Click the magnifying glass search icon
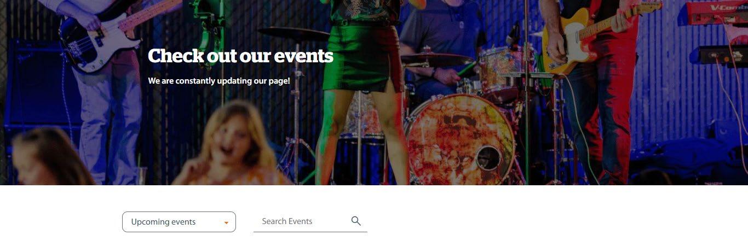The width and height of the screenshot is (748, 247). [x=356, y=221]
